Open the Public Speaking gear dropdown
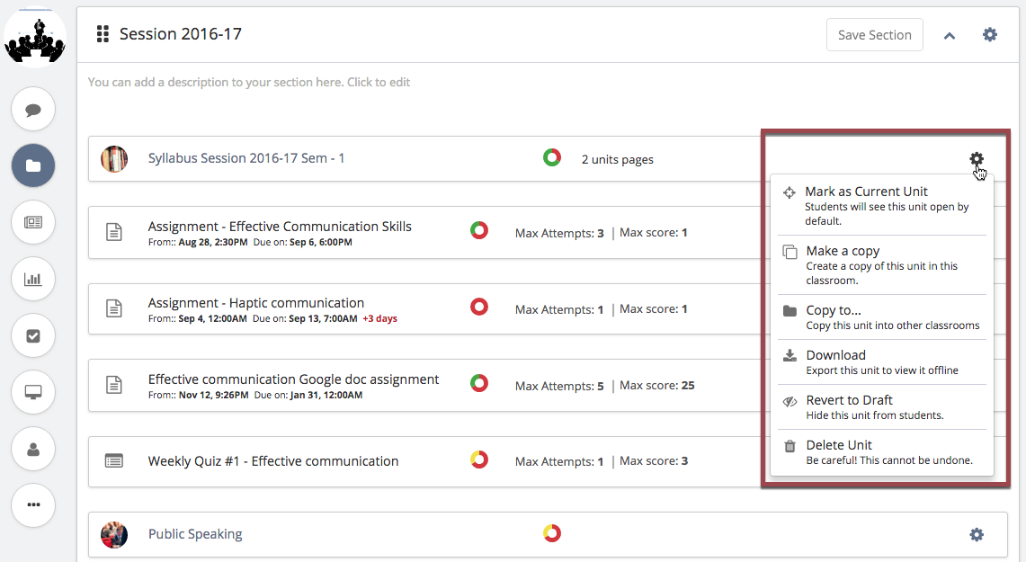This screenshot has width=1026, height=562. (x=977, y=534)
